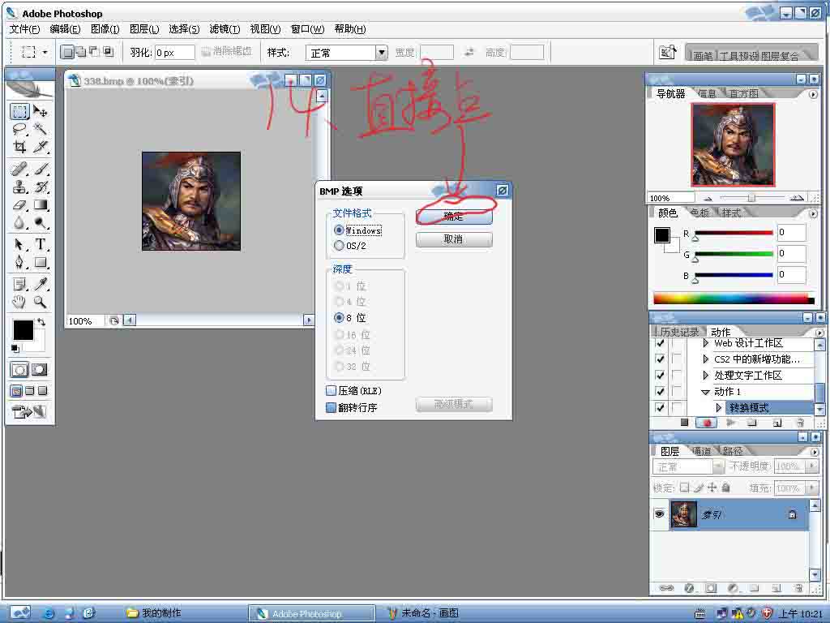Click the R red color slider
The image size is (830, 623).
733,233
